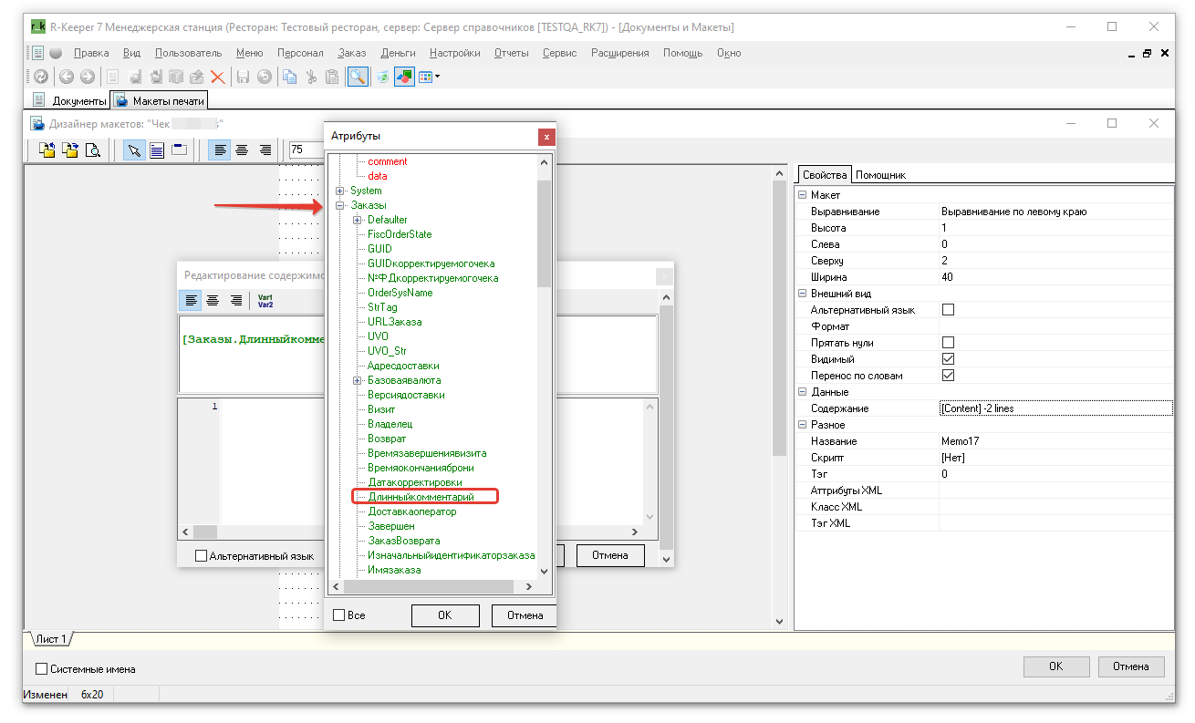Click align right icon in designer toolbar
The height and width of the screenshot is (723, 1195).
(265, 150)
